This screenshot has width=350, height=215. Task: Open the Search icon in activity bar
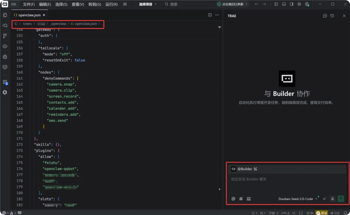[5, 26]
